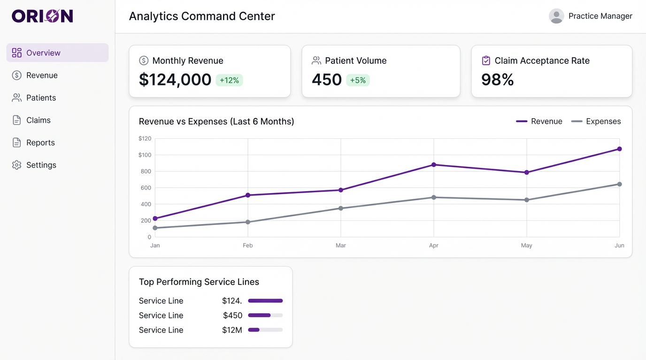Click the Revenue dollar icon in sidebar
Viewport: 646px width, 360px height.
pos(16,75)
